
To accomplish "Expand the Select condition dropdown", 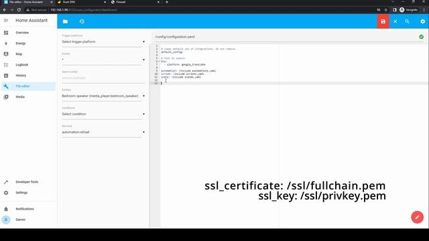I will [x=103, y=114].
